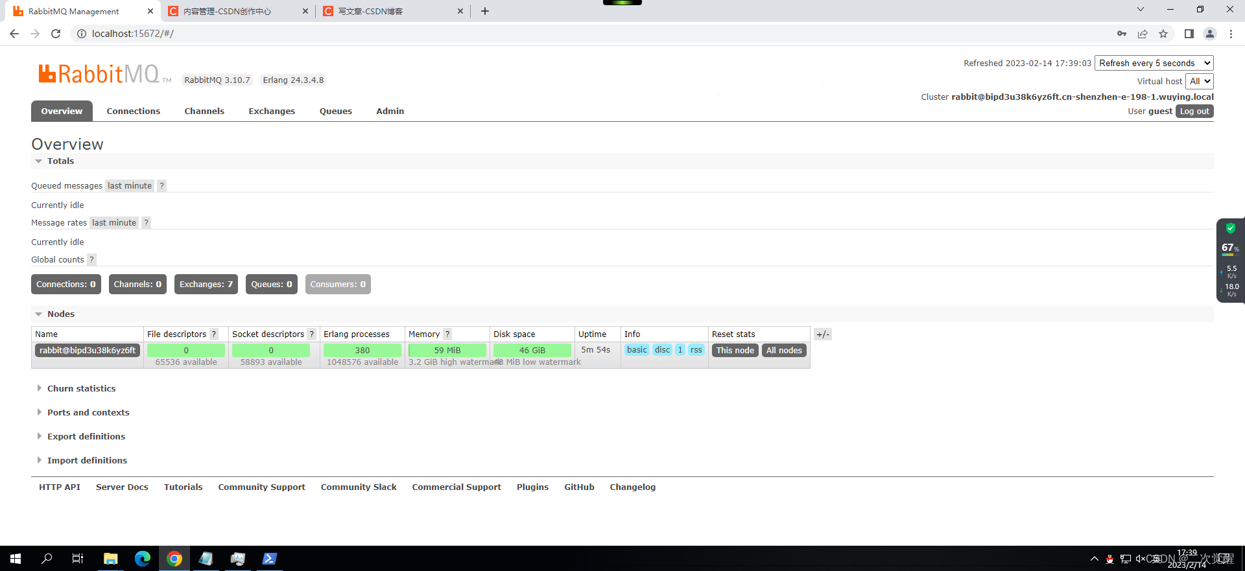Expand Import definitions section
Screen dimensions: 1245x571
(x=87, y=460)
